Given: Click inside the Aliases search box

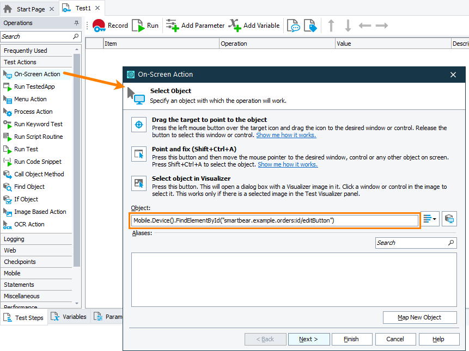Looking at the screenshot, I should (x=413, y=243).
